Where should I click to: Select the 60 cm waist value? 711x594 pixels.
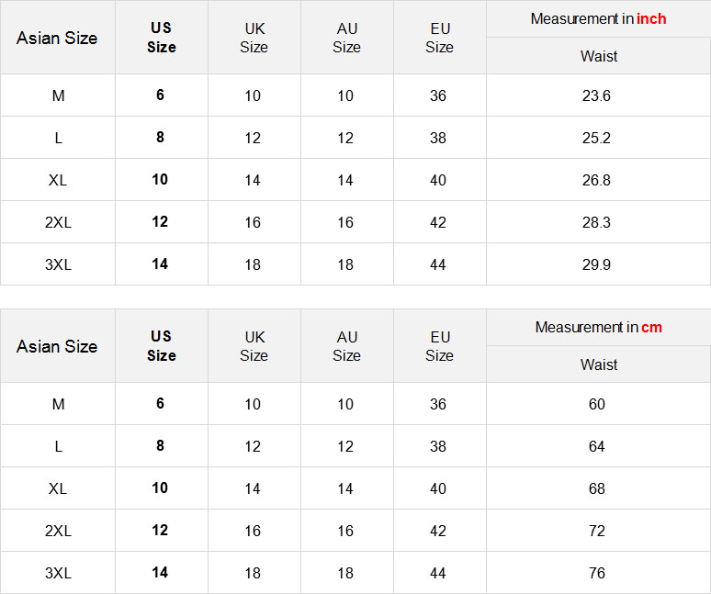tap(597, 404)
